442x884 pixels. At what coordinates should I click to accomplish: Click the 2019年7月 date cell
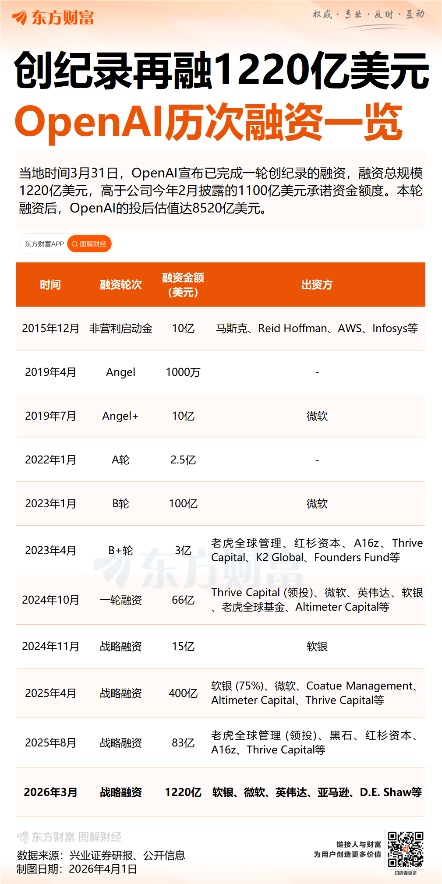coord(51,416)
